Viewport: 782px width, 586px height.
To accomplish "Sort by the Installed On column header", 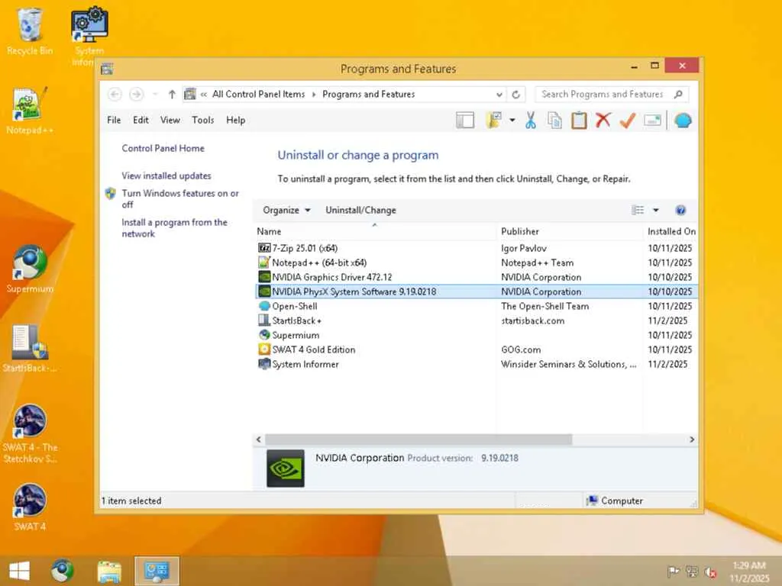I will [671, 231].
